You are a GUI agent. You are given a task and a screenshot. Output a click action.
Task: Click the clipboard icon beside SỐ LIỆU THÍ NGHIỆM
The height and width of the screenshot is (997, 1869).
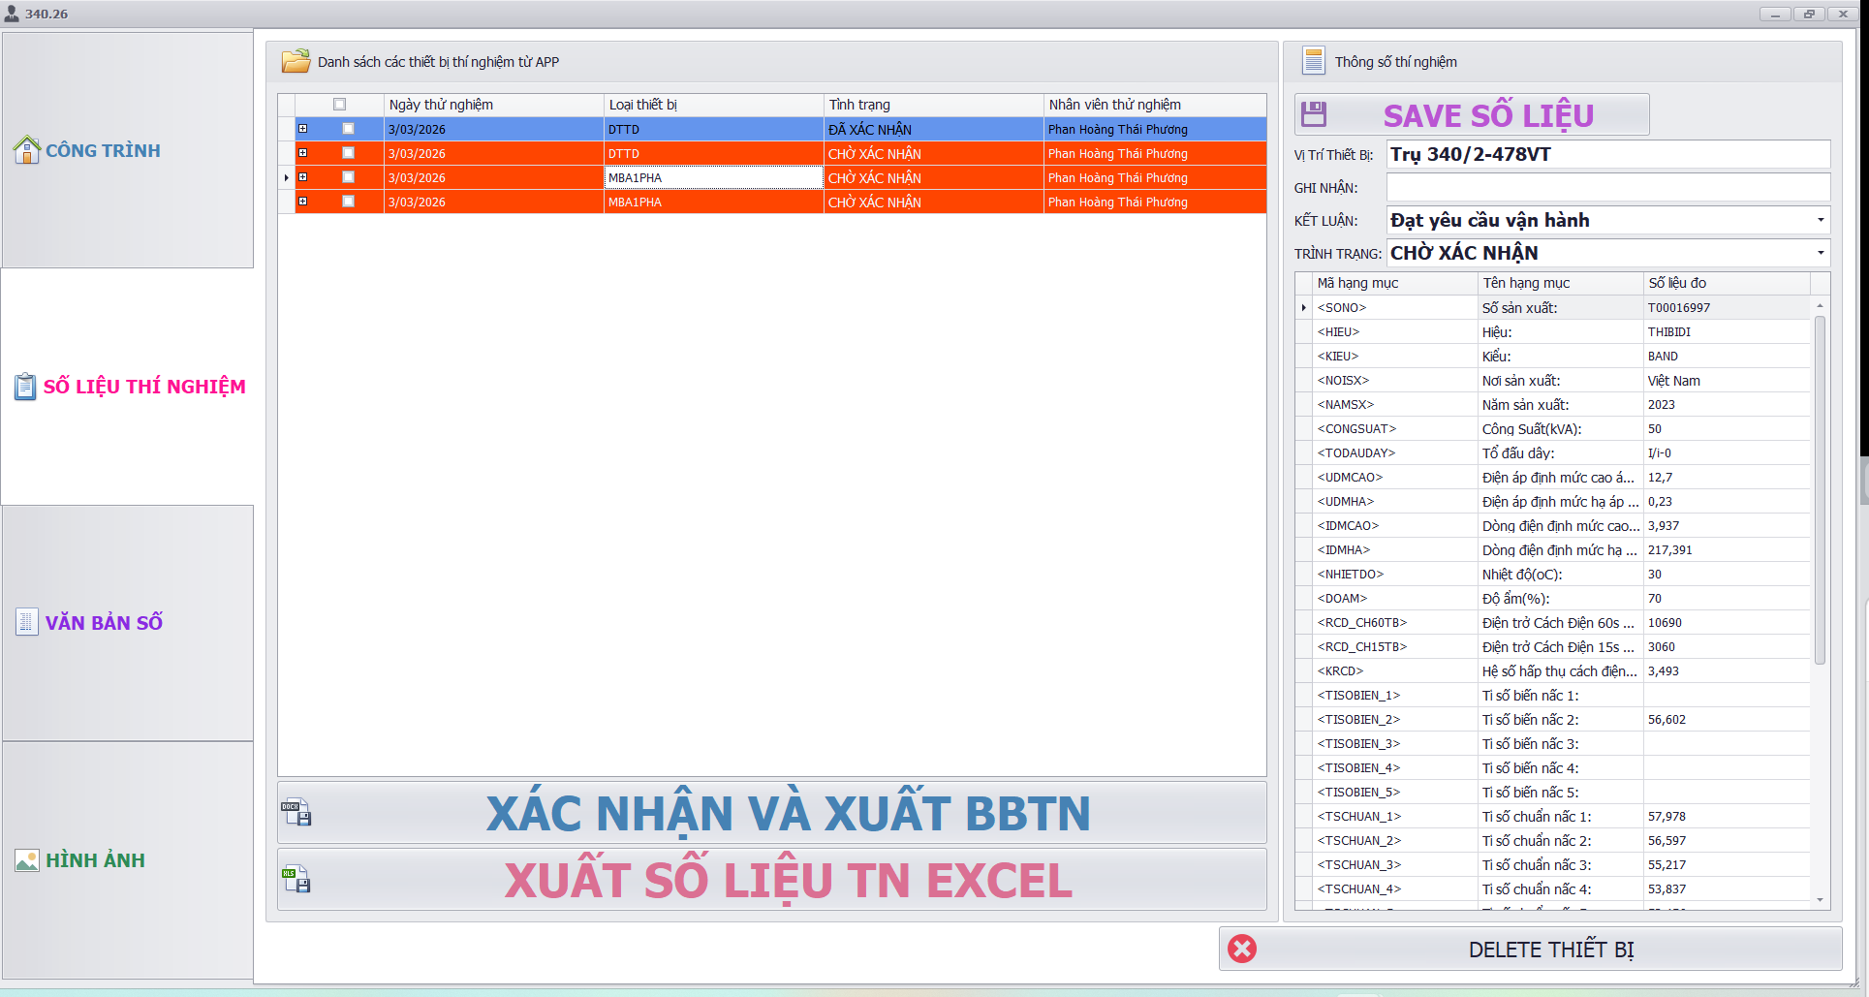click(x=25, y=387)
